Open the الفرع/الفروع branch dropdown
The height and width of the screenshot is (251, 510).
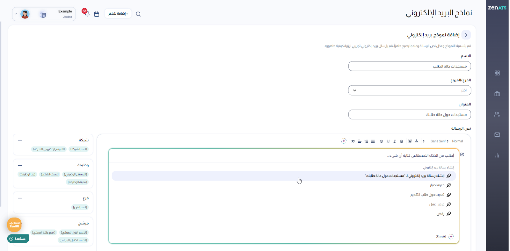coord(410,90)
